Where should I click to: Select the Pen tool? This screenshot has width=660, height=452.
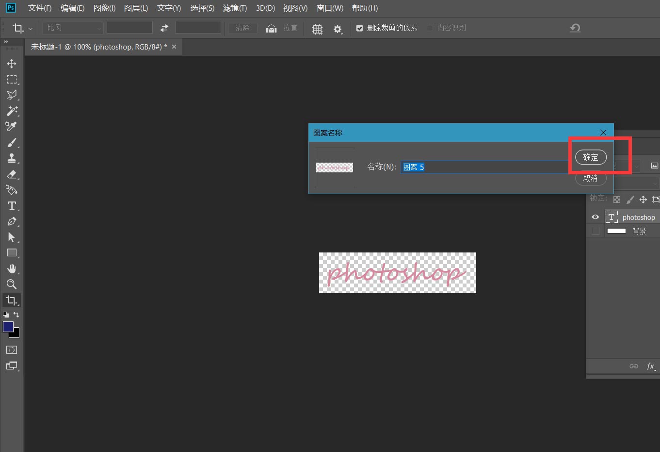click(12, 221)
